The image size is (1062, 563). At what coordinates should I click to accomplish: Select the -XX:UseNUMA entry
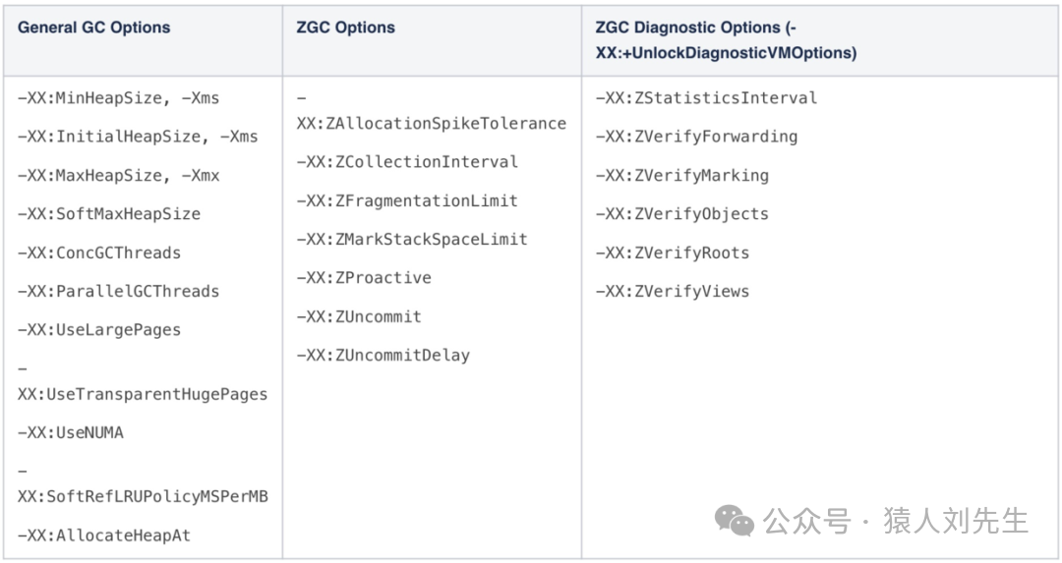click(71, 432)
